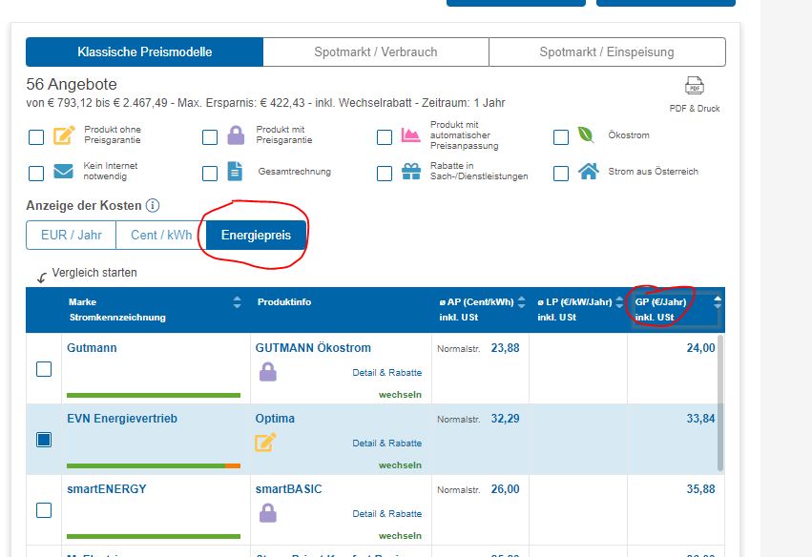Open Detail & Rabatte for GUTMANN Ökostrom
The width and height of the screenshot is (812, 557).
[x=386, y=373]
